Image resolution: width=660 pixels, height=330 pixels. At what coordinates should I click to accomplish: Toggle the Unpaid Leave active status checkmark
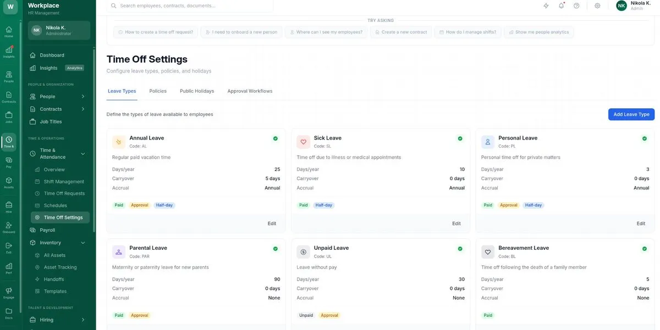coord(460,249)
